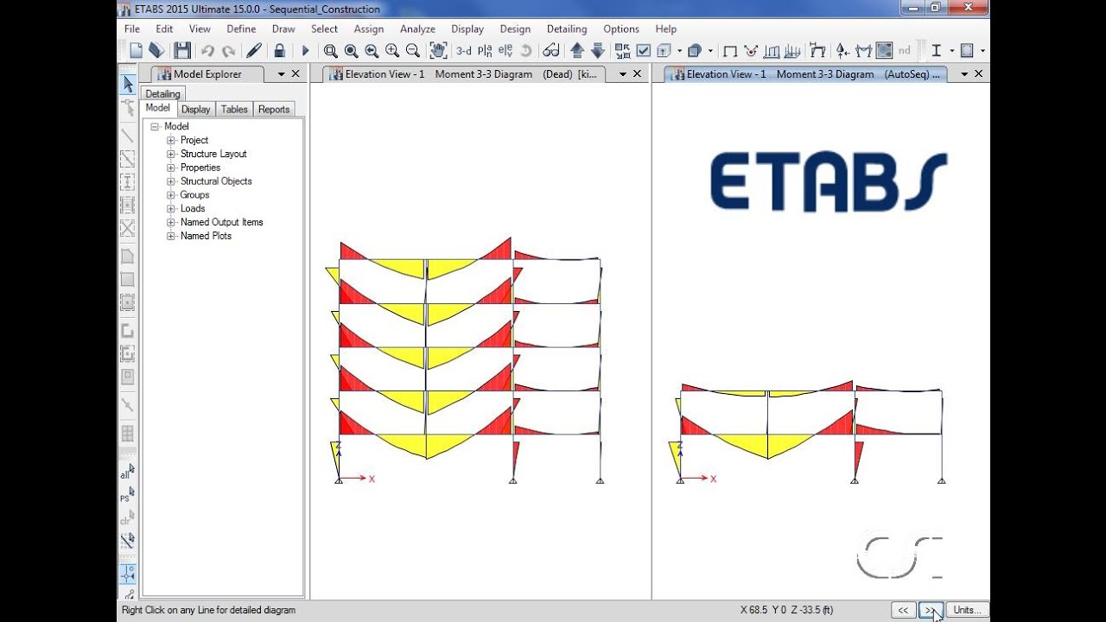Close the Model Explorer panel
The height and width of the screenshot is (622, 1106).
(296, 74)
